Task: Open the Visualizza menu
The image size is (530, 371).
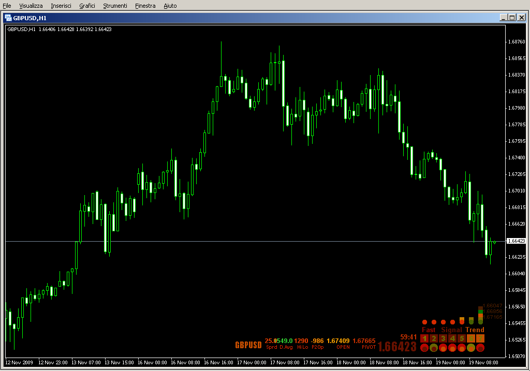Action: click(x=31, y=6)
